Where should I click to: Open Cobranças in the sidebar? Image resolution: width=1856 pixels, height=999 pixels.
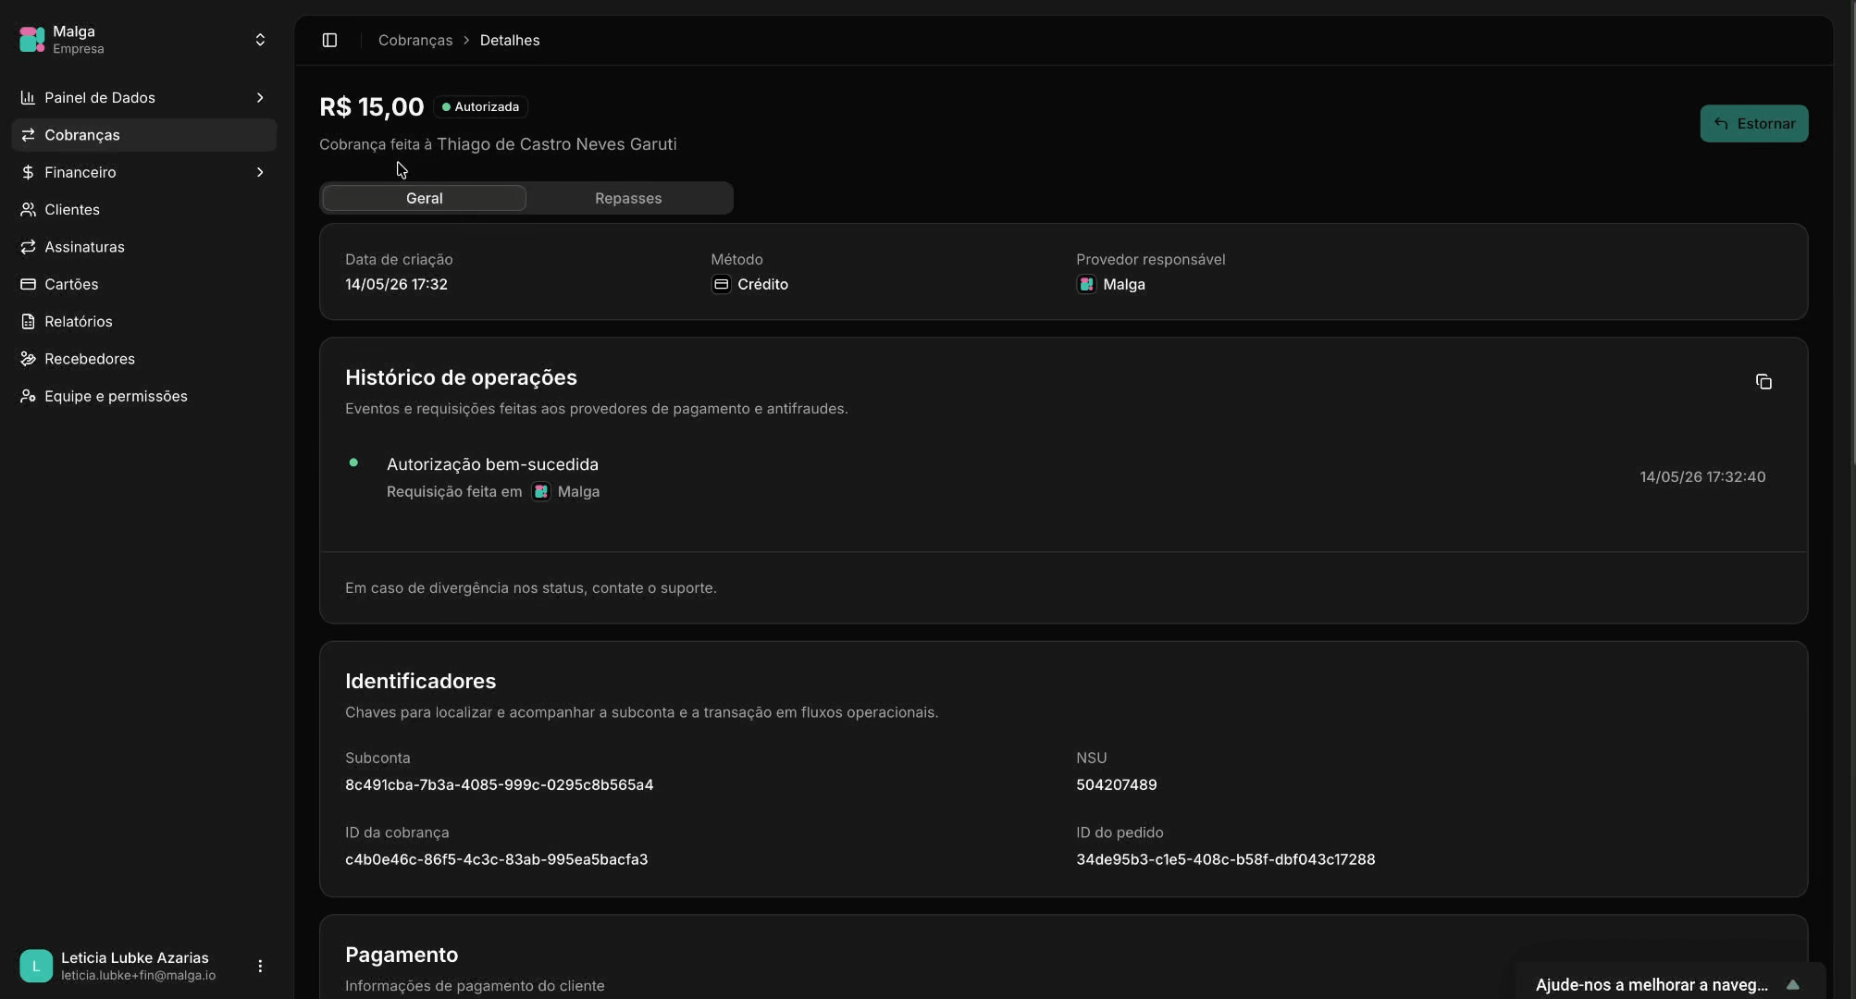tap(144, 135)
